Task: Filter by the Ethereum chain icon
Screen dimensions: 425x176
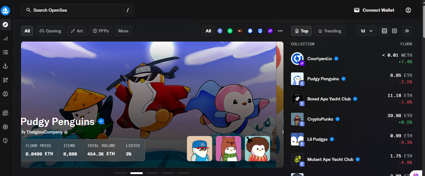Action: [x=220, y=31]
